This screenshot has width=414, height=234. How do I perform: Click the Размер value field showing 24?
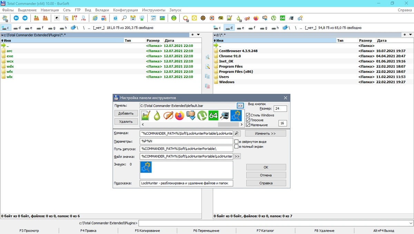click(x=280, y=109)
